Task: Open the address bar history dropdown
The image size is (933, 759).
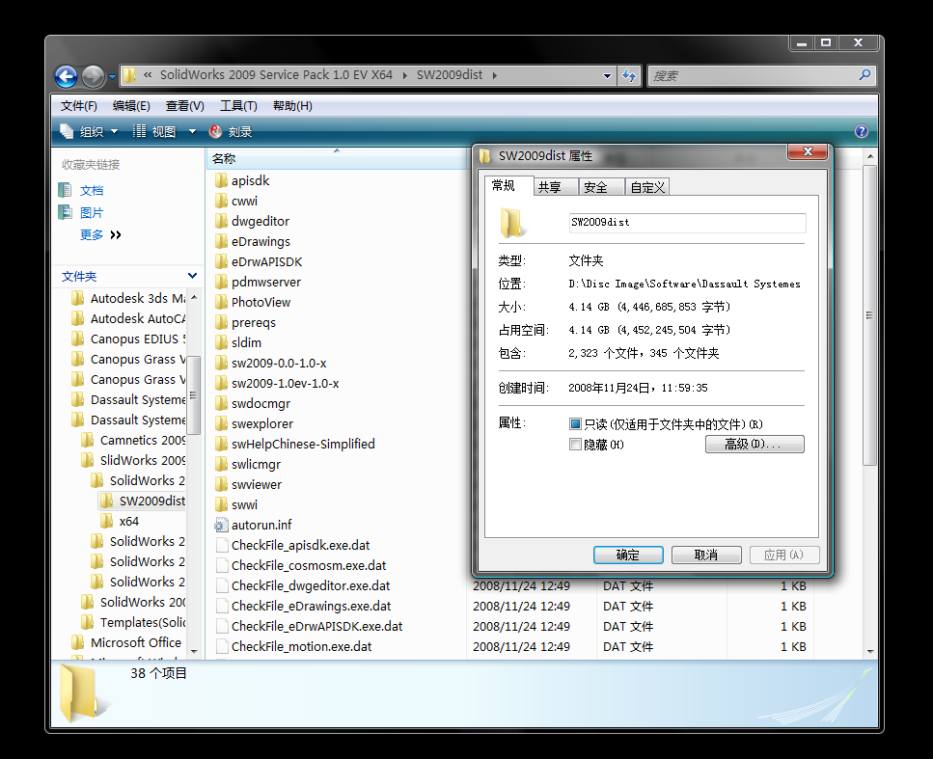Action: coord(607,75)
